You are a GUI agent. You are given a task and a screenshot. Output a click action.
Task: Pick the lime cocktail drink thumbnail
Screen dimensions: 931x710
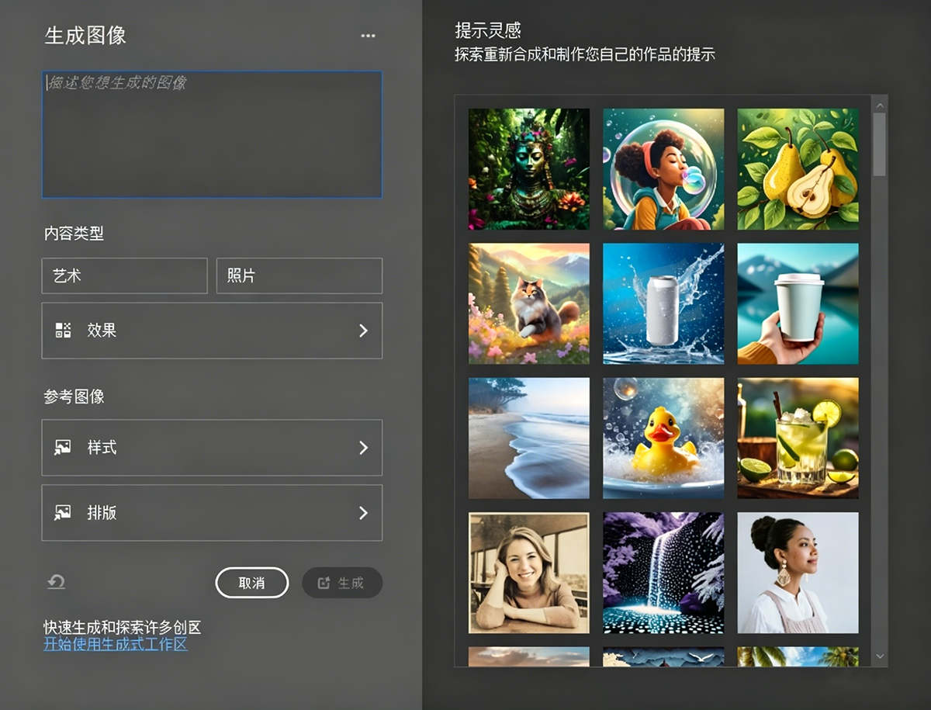pyautogui.click(x=798, y=438)
